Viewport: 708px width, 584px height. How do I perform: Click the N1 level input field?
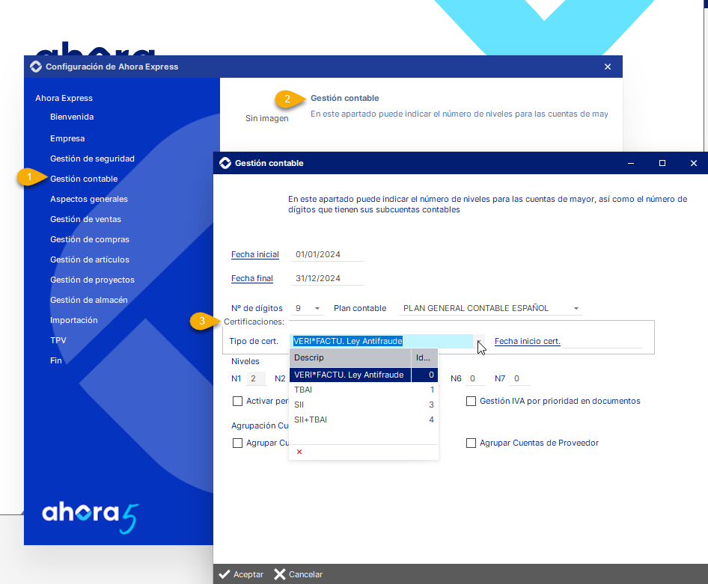point(255,378)
